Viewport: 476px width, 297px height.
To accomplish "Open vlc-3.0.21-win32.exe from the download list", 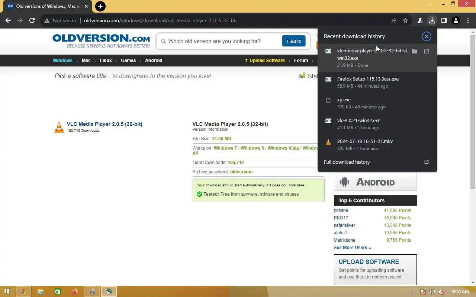I will 377,124.
